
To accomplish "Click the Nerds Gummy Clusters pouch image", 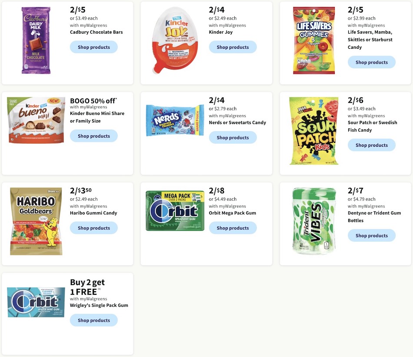I will [175, 120].
